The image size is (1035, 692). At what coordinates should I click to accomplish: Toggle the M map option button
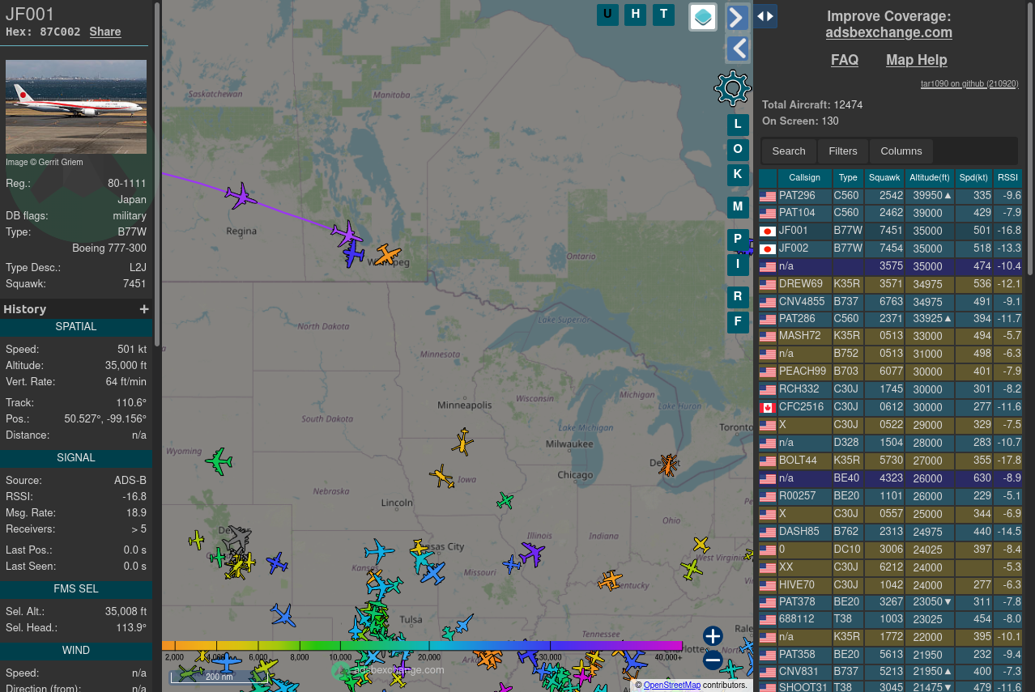(x=738, y=207)
